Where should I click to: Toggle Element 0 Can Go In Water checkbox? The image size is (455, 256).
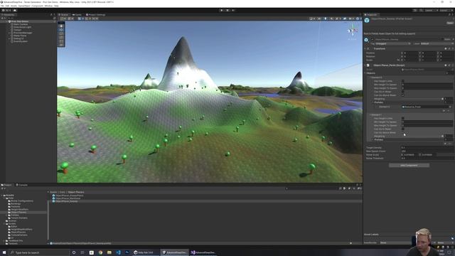click(403, 92)
